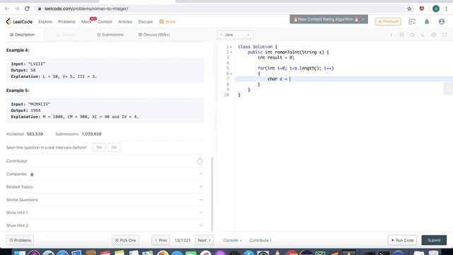Click the Companies lock icon

(x=32, y=174)
